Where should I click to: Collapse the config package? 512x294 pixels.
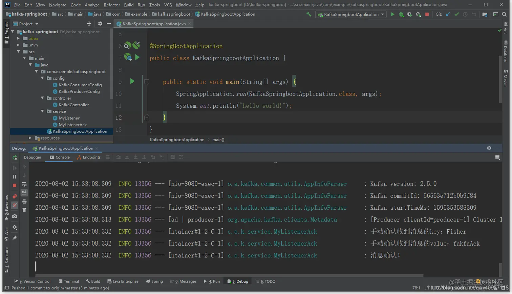[42, 78]
